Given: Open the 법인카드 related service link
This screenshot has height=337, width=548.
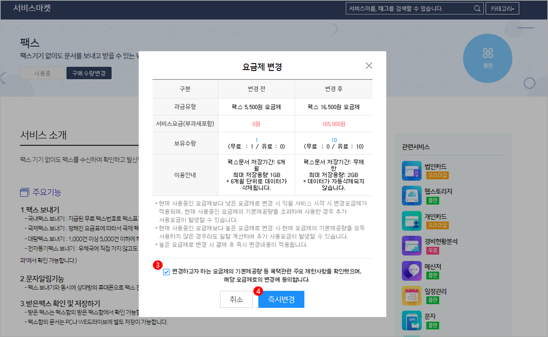Looking at the screenshot, I should 435,167.
